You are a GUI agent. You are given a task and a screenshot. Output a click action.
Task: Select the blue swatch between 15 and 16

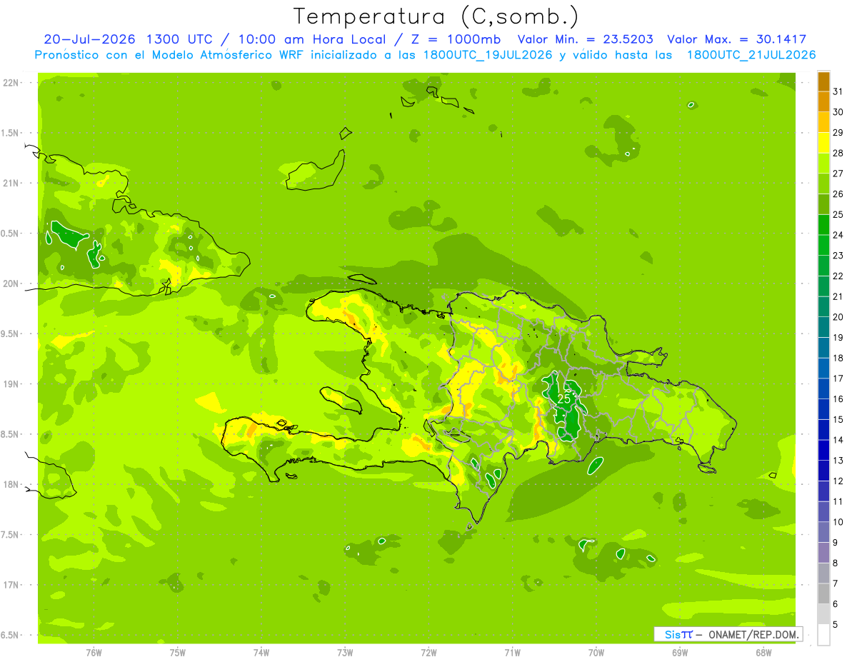point(823,409)
